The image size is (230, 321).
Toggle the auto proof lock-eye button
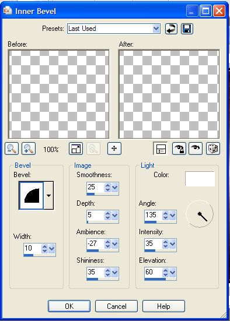[179, 149]
